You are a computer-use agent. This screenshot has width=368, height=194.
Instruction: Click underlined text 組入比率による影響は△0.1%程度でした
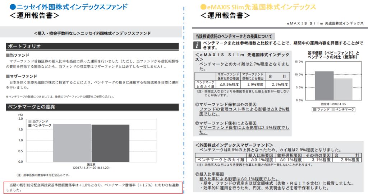pyautogui.click(x=239, y=179)
